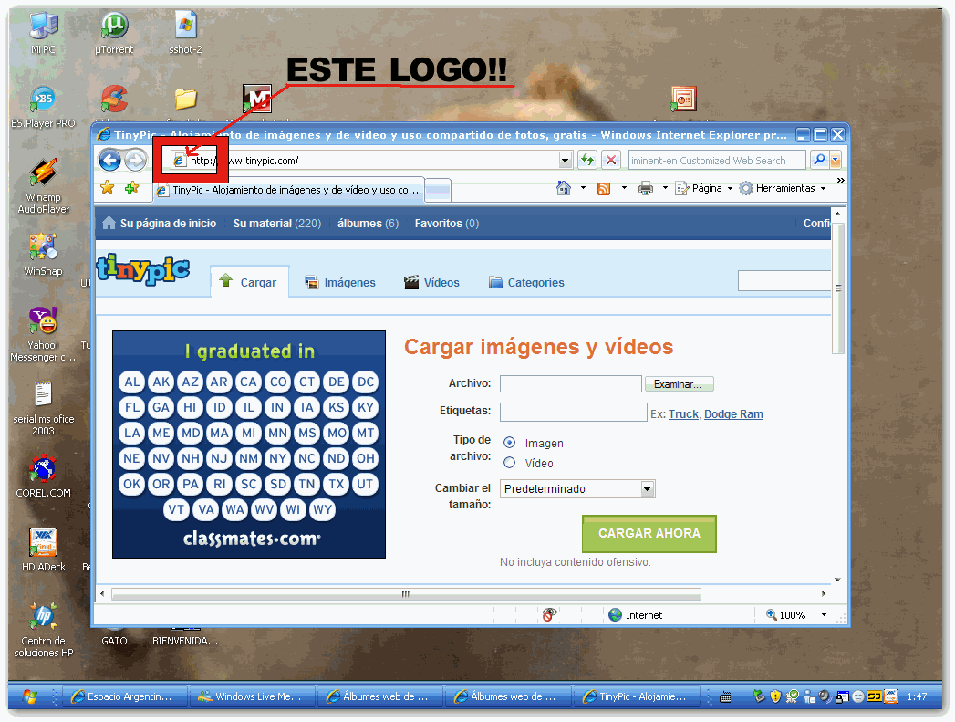Click the IE web search box
This screenshot has height=722, width=955.
(717, 161)
